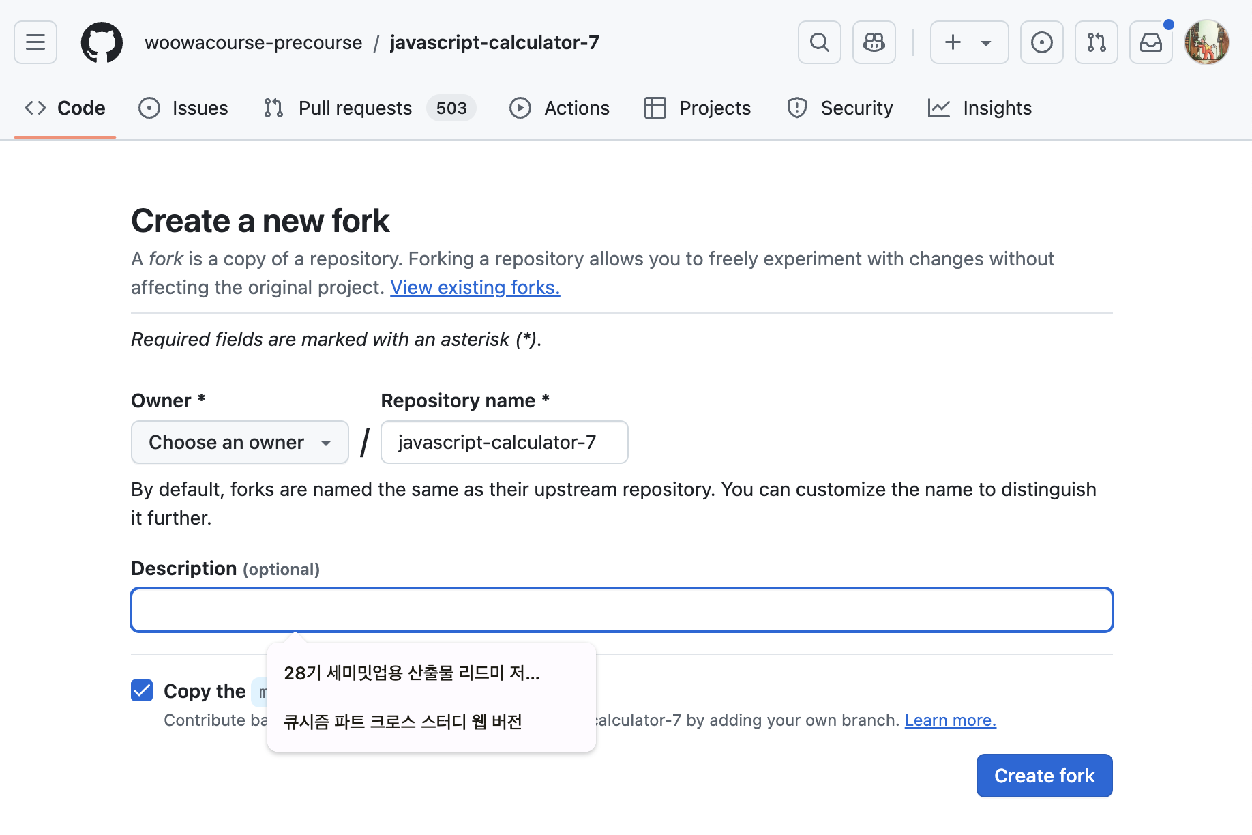Open the Insights tab
Screen dimensions: 1252x835
[979, 108]
